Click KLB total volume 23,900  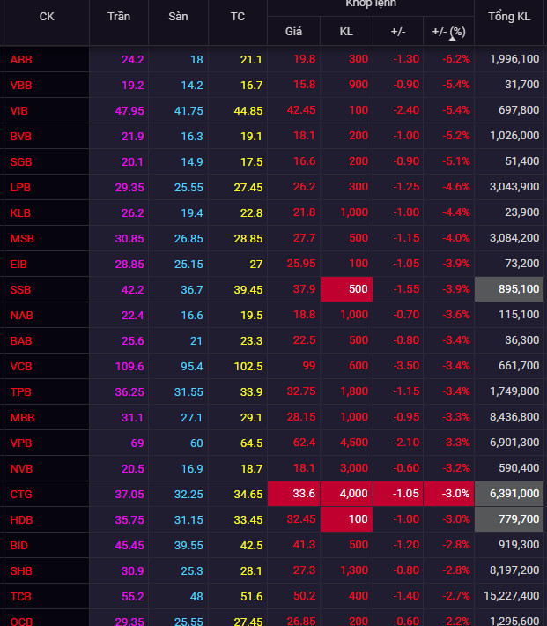click(522, 212)
